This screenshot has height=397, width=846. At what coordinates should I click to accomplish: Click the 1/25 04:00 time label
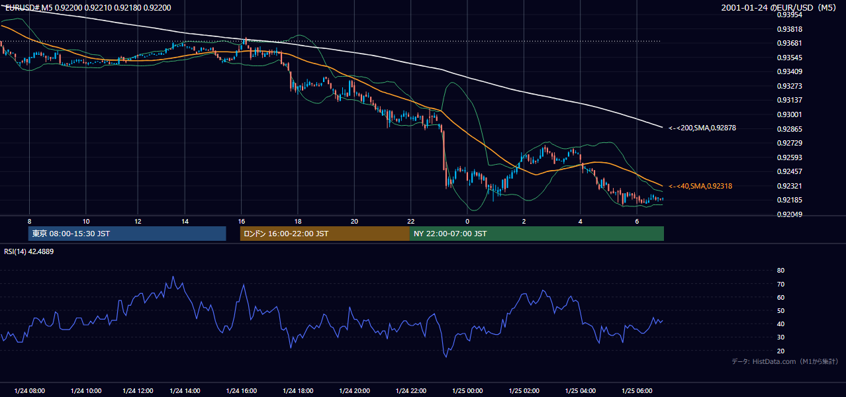(x=580, y=391)
